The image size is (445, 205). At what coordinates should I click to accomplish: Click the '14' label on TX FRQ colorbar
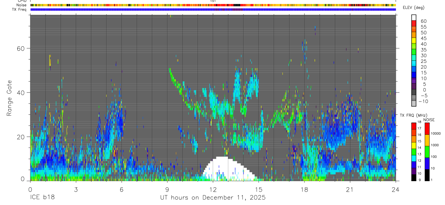(419, 148)
